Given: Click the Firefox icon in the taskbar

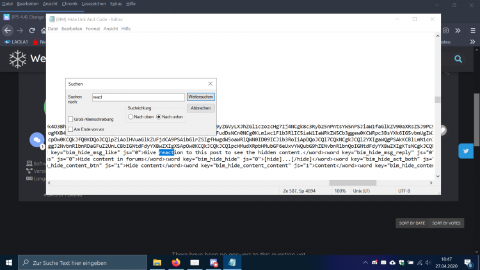Looking at the screenshot, I should (176, 262).
